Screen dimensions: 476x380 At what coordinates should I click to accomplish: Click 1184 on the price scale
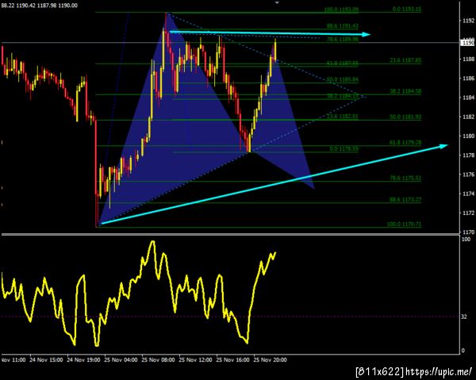[x=468, y=98]
